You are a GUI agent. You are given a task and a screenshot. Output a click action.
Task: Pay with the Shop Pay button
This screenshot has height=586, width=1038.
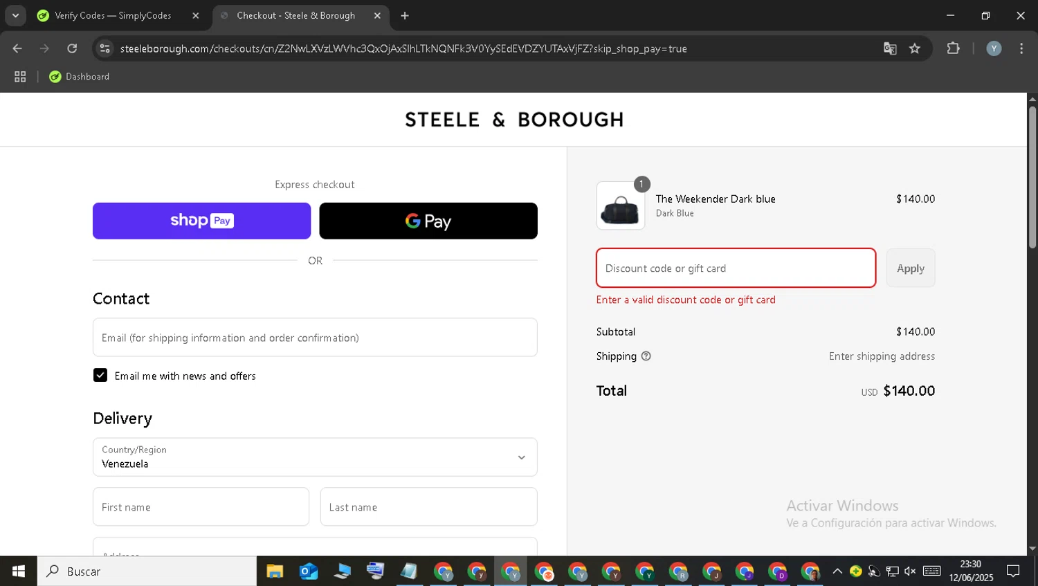(x=202, y=221)
